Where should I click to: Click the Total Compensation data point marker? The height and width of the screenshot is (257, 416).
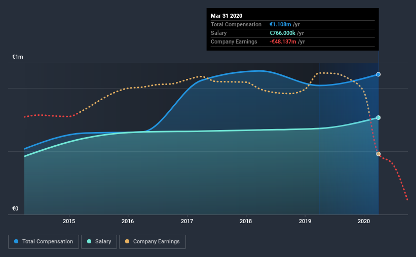[379, 74]
